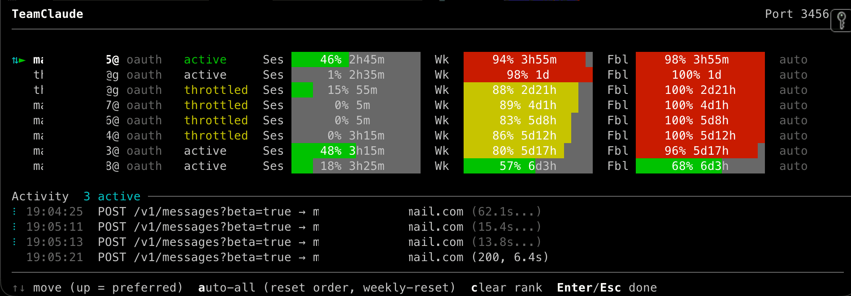This screenshot has height=296, width=851.
Task: Click the weekly bar showing 98% 1d
Action: [528, 75]
